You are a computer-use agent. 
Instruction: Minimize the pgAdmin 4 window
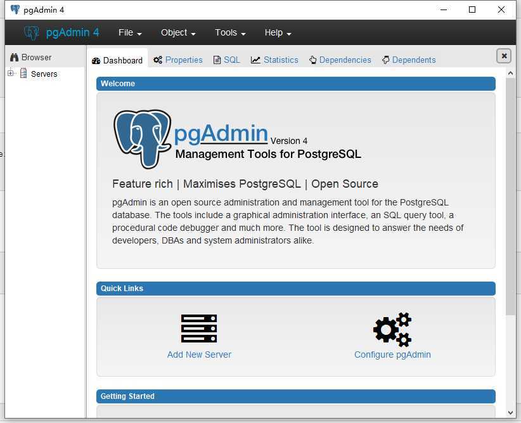(x=444, y=10)
